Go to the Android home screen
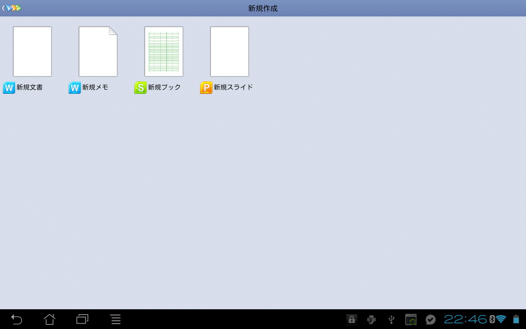 pyautogui.click(x=49, y=319)
